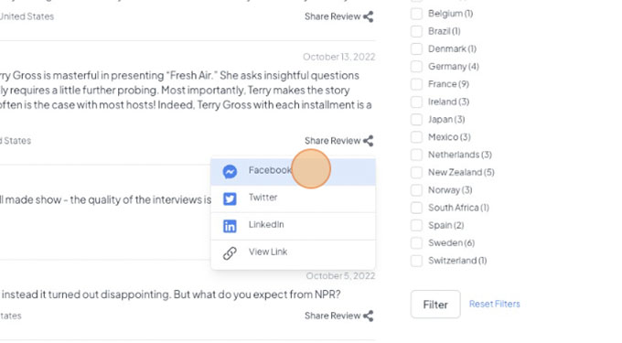Select the France (9) checkbox
This screenshot has width=622, height=343.
416,84
